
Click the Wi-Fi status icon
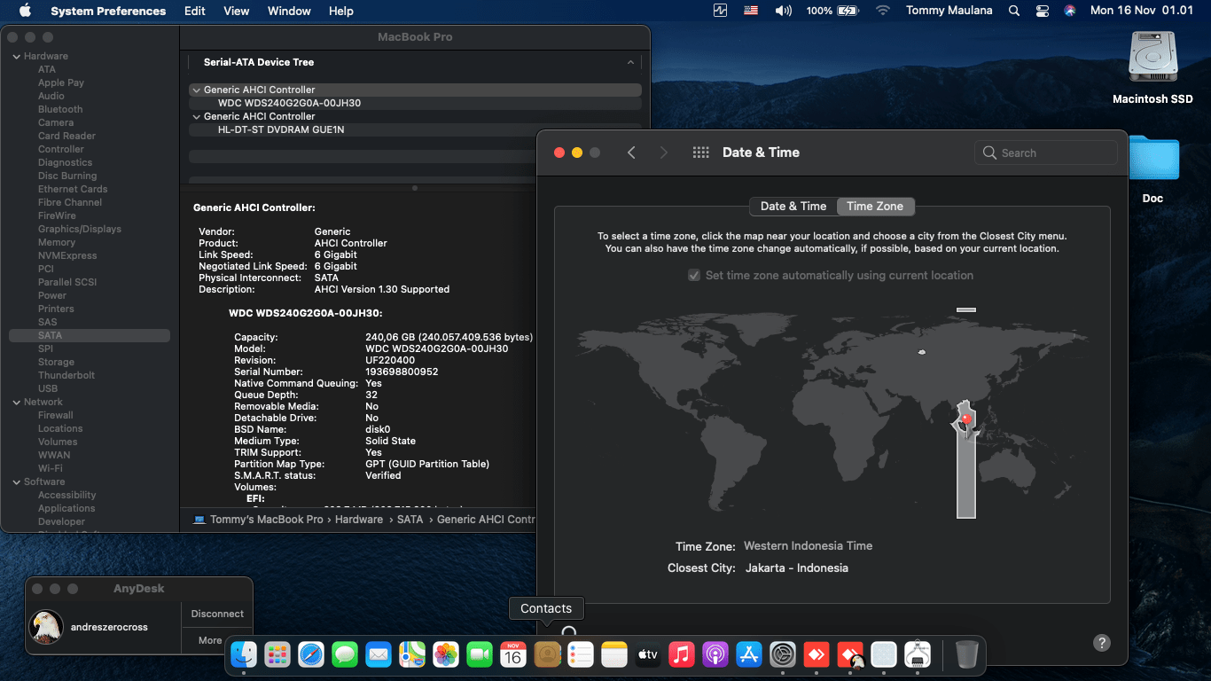882,11
